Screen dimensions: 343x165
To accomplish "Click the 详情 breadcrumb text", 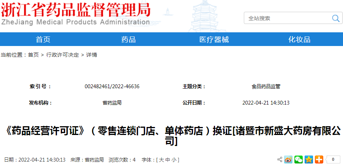I will tap(92, 55).
